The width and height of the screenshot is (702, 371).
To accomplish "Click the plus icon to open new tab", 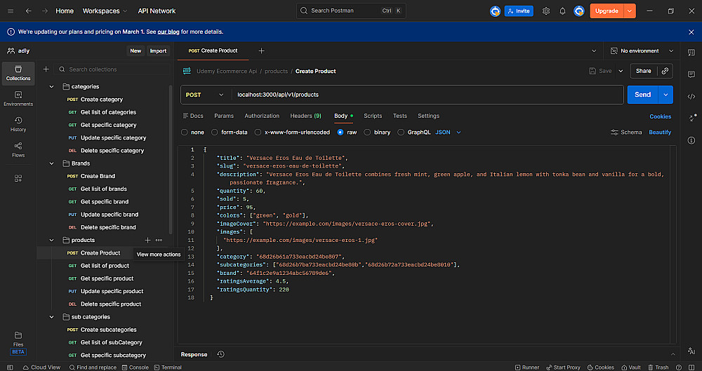I will (x=261, y=50).
